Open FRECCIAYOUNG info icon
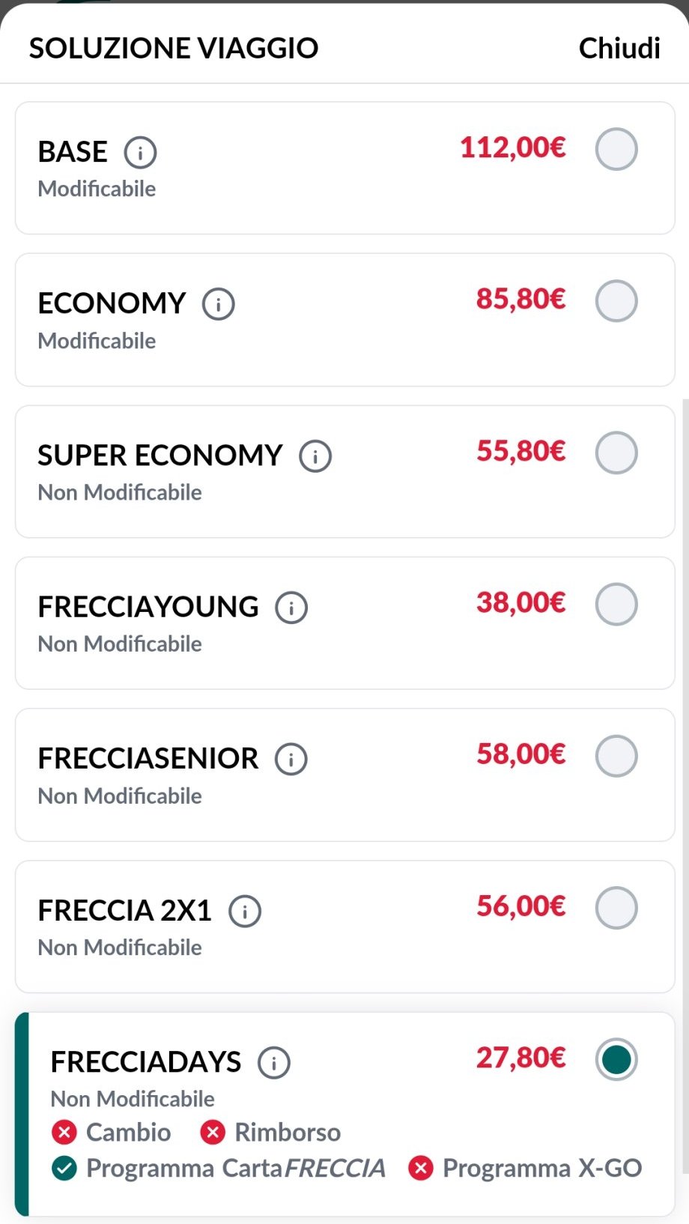Viewport: 689px width, 1224px height. pyautogui.click(x=291, y=608)
